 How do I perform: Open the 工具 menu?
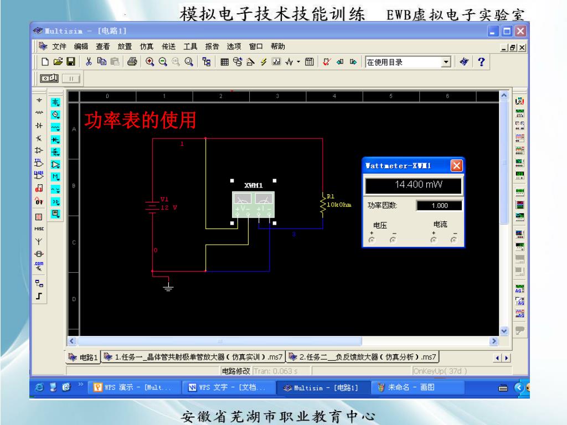pos(190,46)
